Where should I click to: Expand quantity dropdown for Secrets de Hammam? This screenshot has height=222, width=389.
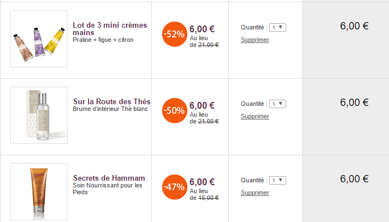[278, 181]
